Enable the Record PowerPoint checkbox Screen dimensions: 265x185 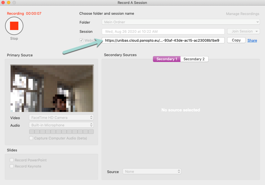click(12, 160)
